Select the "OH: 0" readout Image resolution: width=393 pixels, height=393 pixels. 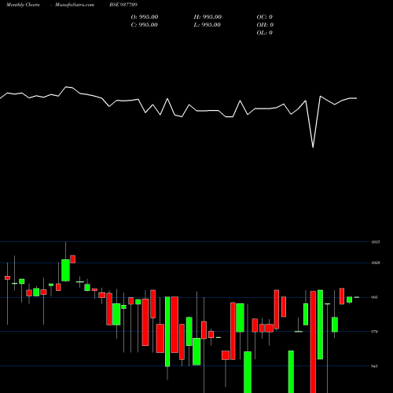265,25
